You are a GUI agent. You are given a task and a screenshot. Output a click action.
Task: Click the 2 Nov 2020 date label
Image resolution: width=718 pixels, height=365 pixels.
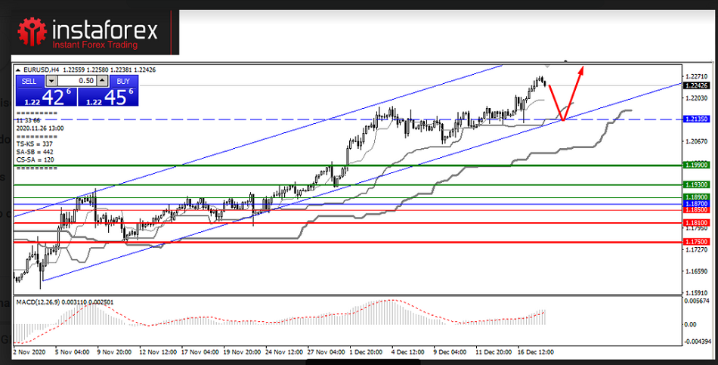click(29, 353)
